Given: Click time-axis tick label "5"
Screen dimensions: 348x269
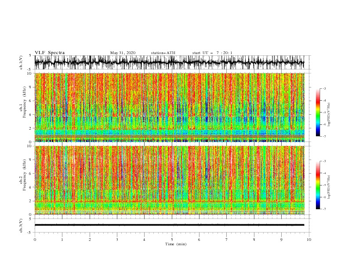Looking at the screenshot, I should (172, 240).
